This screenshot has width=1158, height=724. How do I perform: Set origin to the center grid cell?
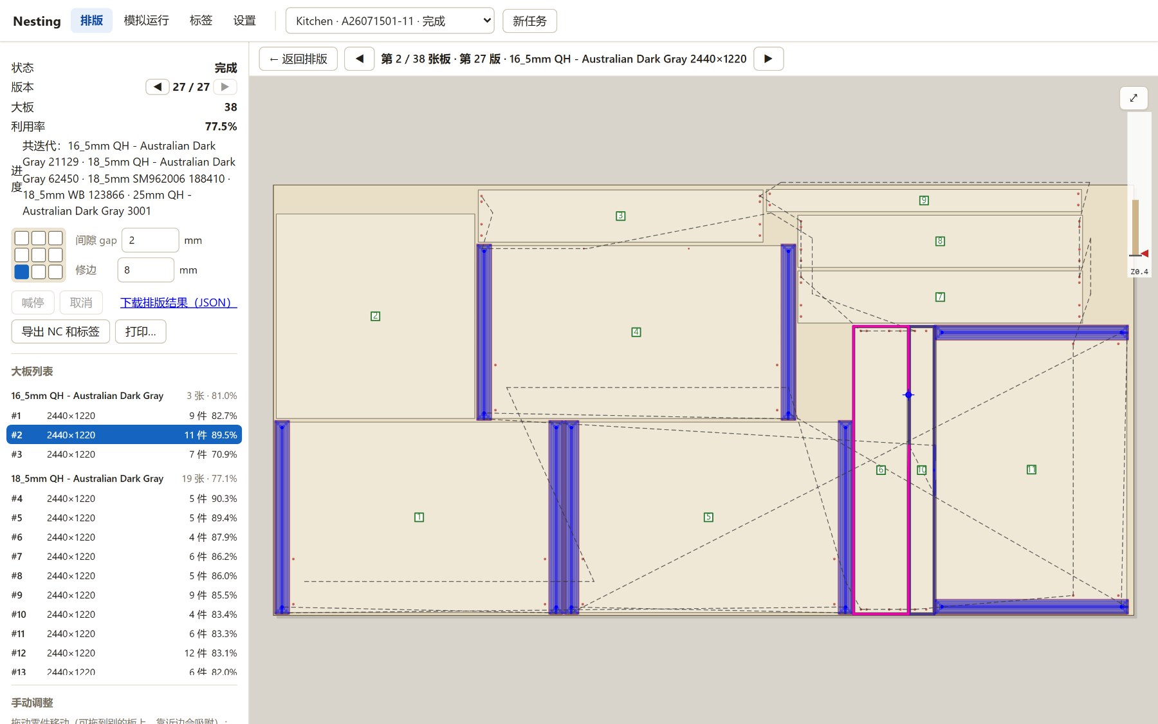[x=39, y=255]
